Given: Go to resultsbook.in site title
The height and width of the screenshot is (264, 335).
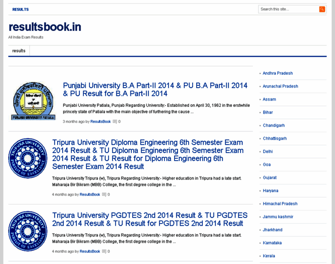Looking at the screenshot, I should click(45, 27).
